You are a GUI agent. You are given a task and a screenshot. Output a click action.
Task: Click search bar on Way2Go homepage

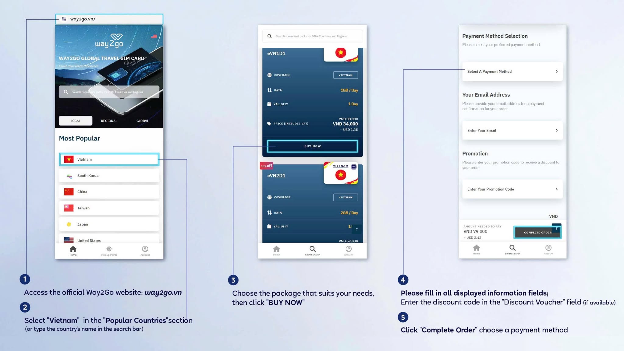coord(109,92)
